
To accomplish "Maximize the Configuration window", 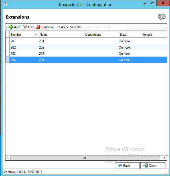I will (x=153, y=3).
